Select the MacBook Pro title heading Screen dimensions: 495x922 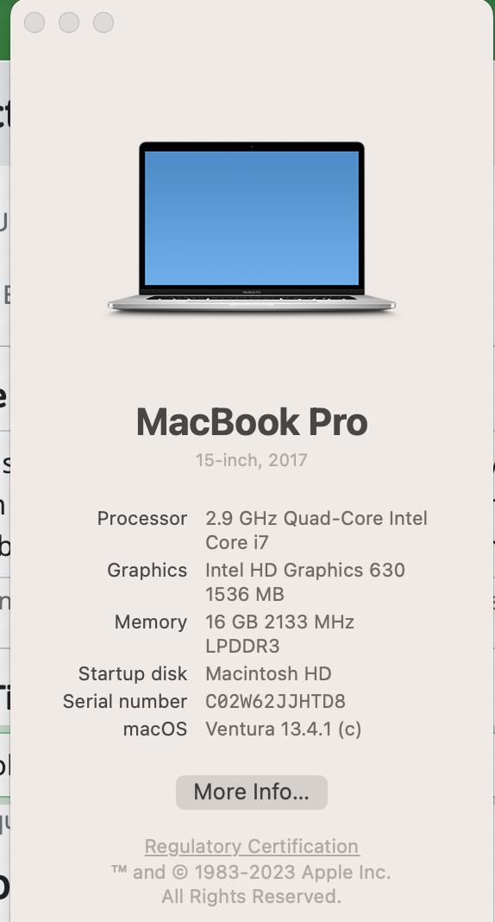pyautogui.click(x=252, y=422)
